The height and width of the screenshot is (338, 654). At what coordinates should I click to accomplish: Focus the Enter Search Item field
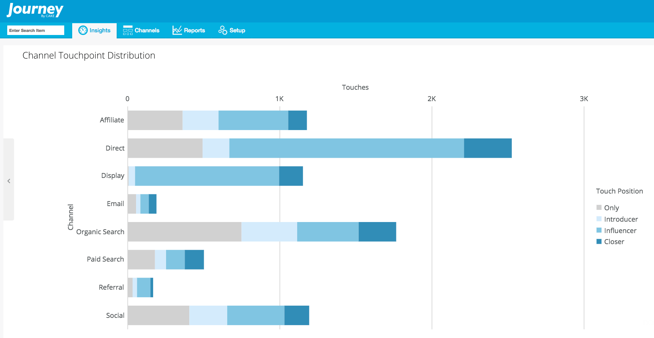coord(36,30)
